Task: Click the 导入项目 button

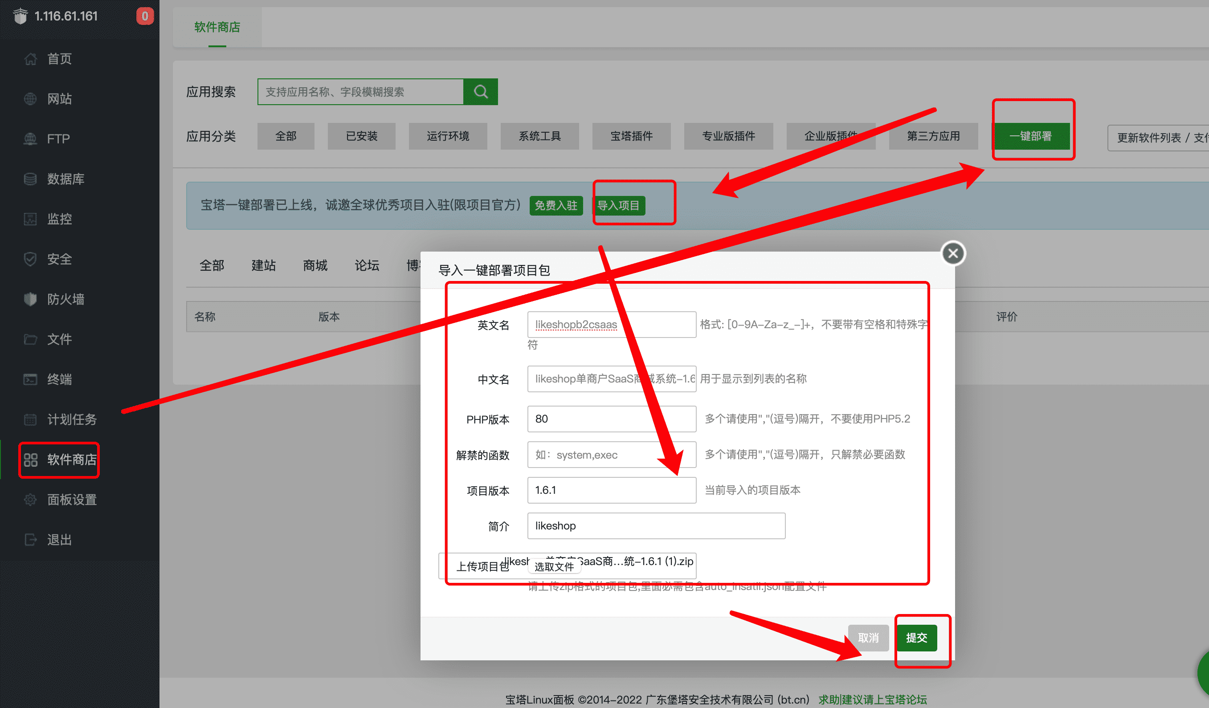Action: click(618, 205)
